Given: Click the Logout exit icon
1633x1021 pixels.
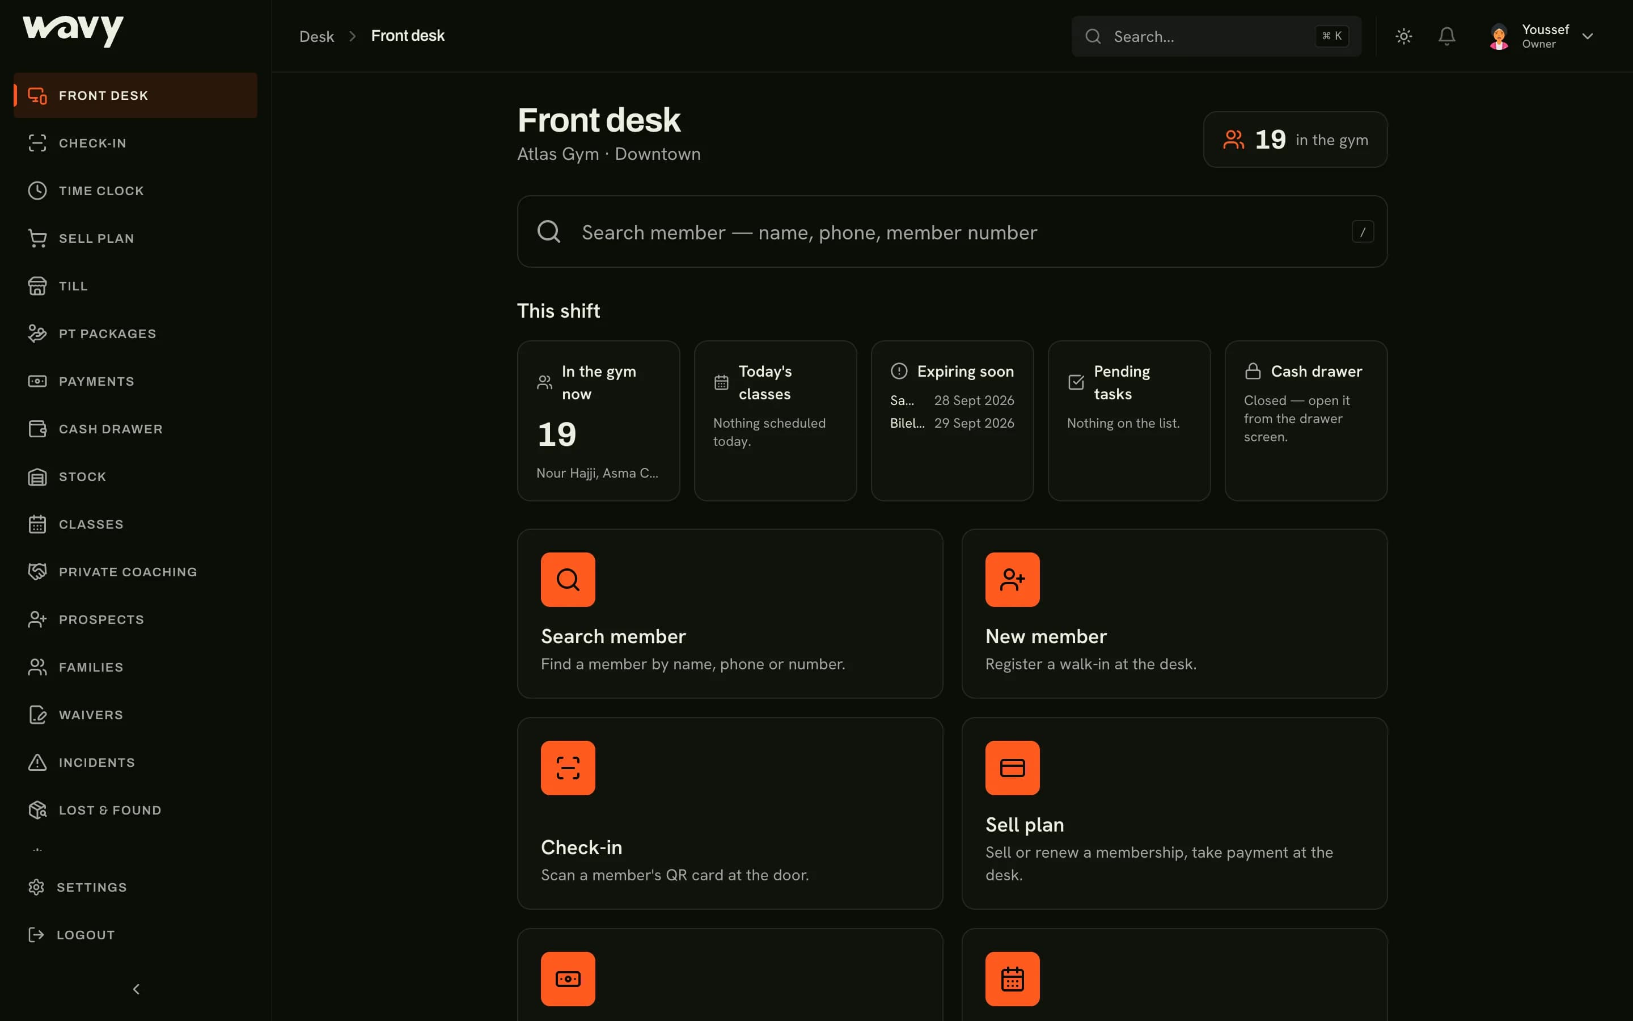Looking at the screenshot, I should (36, 935).
